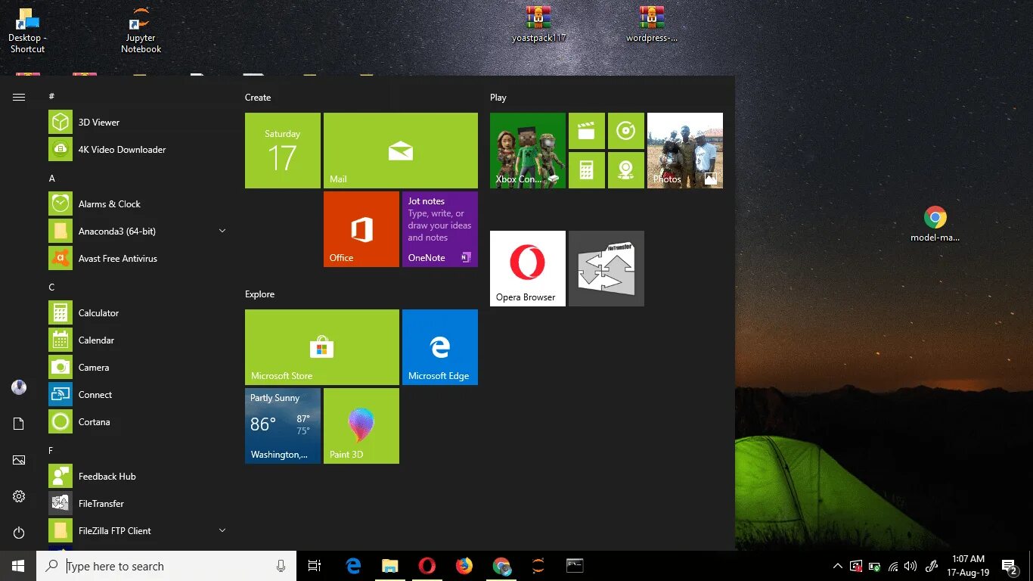Open Documents from the Start left rail
Screen dimensions: 1033x581
click(x=19, y=424)
